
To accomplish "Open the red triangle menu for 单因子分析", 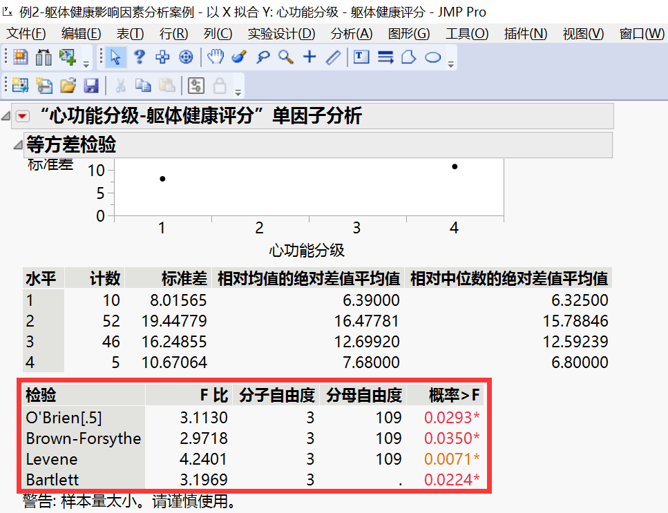I will [x=21, y=116].
